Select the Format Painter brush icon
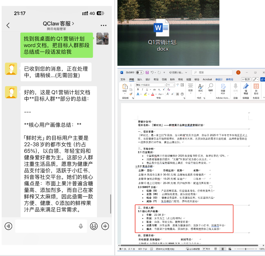The width and height of the screenshot is (265, 256). (130, 94)
